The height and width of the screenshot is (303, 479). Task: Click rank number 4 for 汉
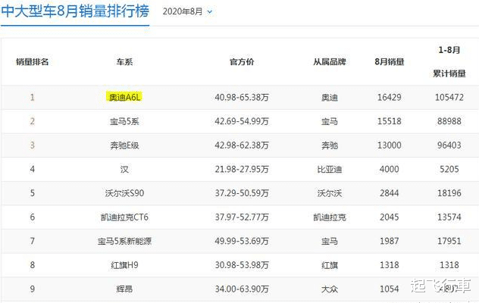click(32, 169)
